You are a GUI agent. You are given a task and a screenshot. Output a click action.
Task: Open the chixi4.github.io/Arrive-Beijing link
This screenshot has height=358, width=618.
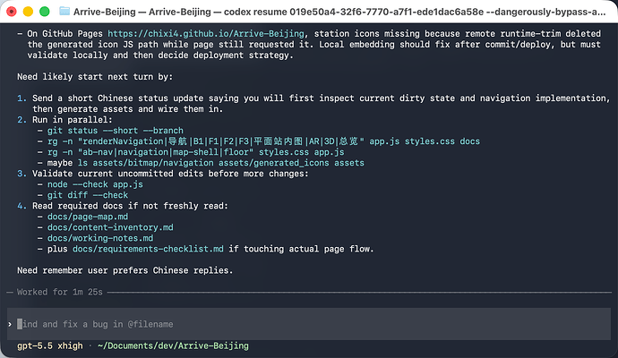206,34
